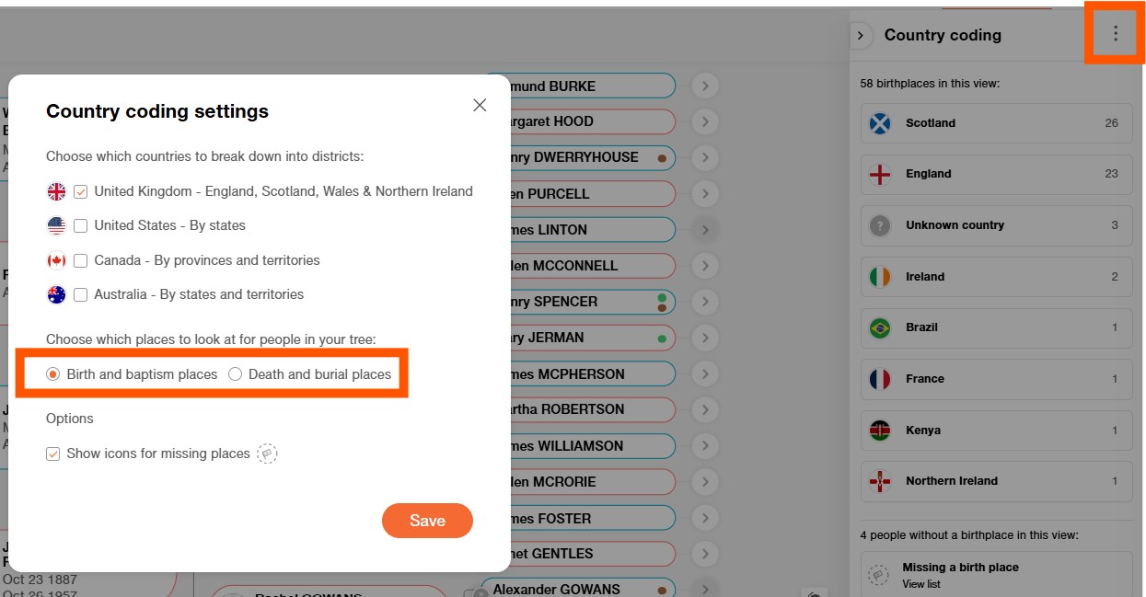Screen dimensions: 1146x597
Task: Expand arrow next to James FOSTER
Action: click(x=705, y=519)
